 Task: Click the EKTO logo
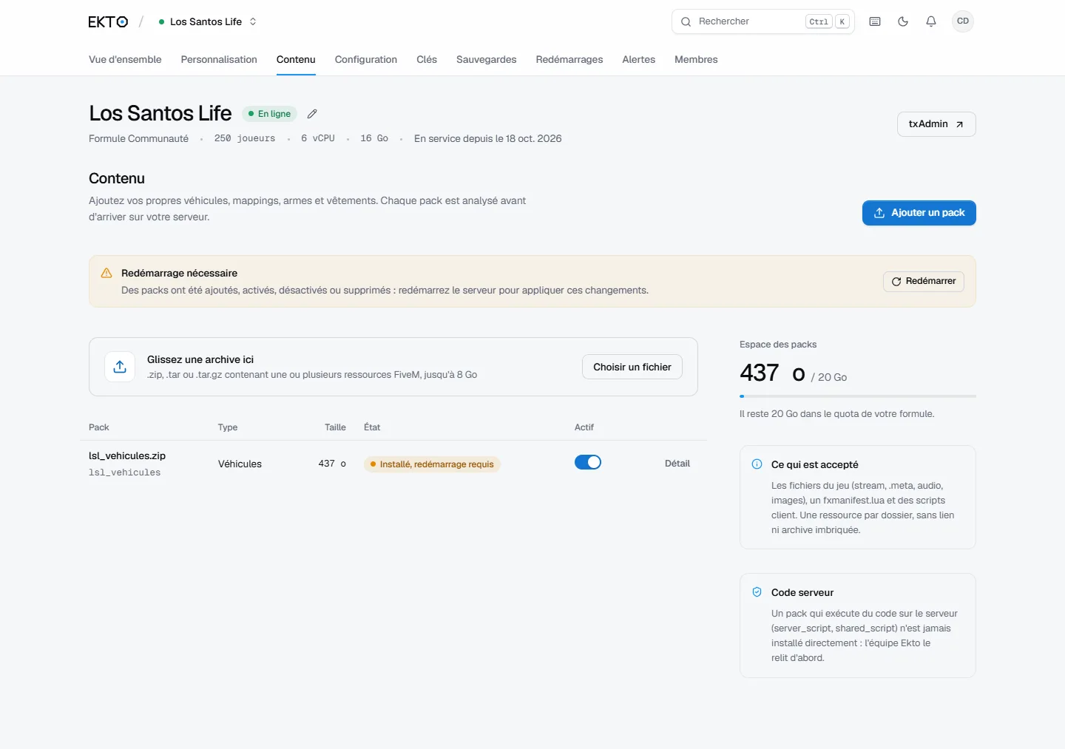click(x=108, y=21)
